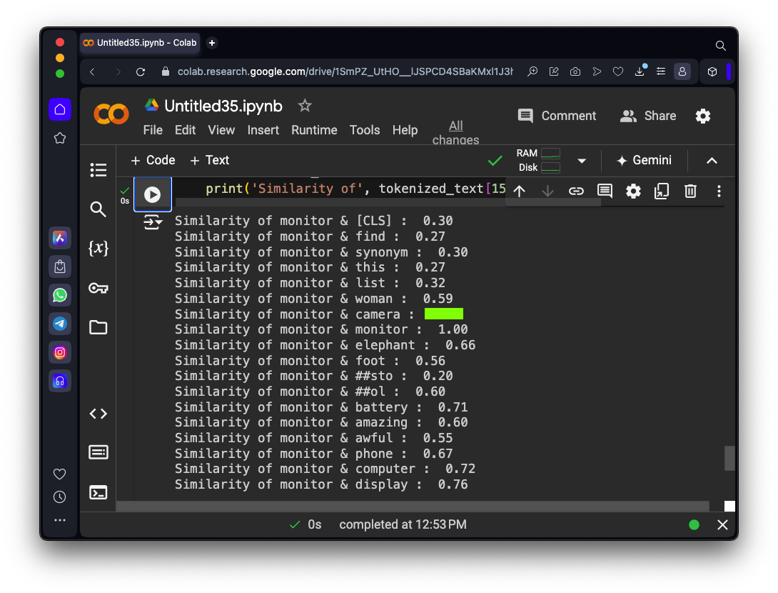Open the table of contents panel

coord(98,170)
